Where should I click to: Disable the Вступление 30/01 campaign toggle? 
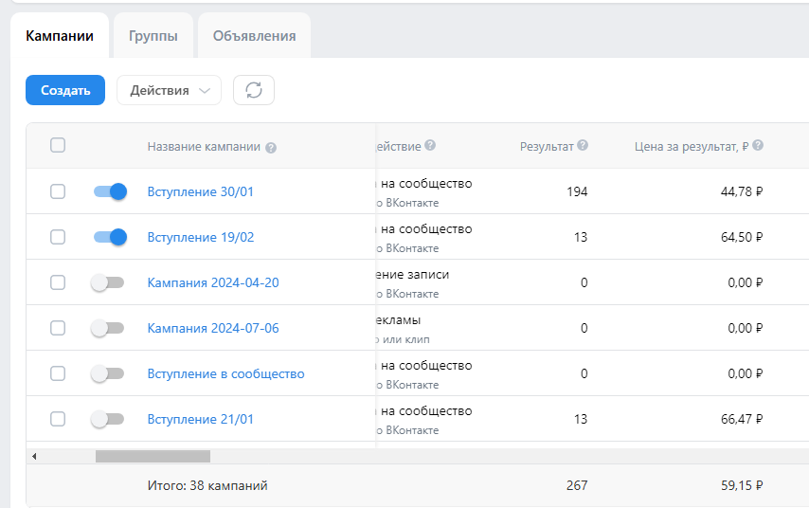pos(110,191)
